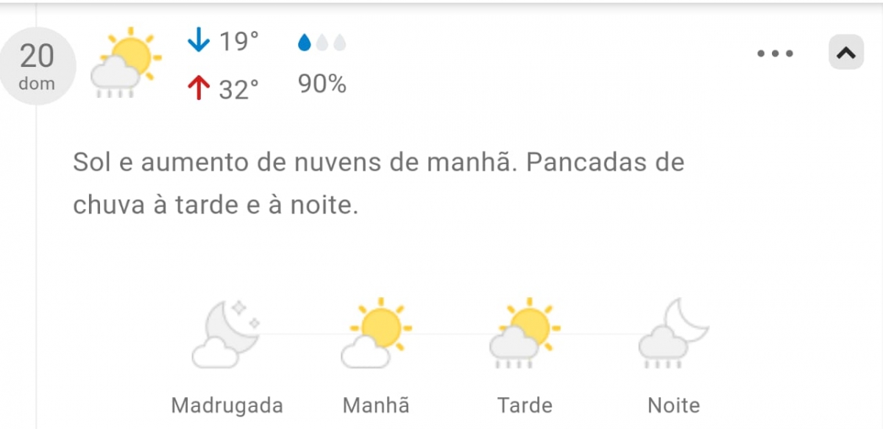Select the day 20 dom date circle
This screenshot has height=429, width=883.
click(x=37, y=66)
